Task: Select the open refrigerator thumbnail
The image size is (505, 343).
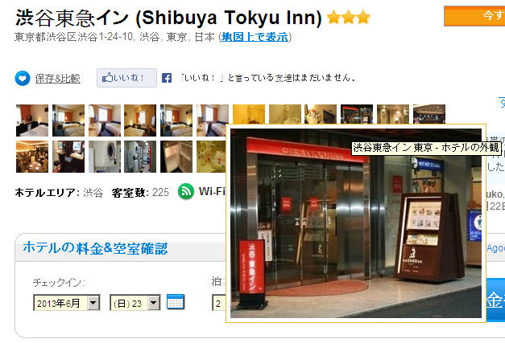Action: [x=176, y=157]
